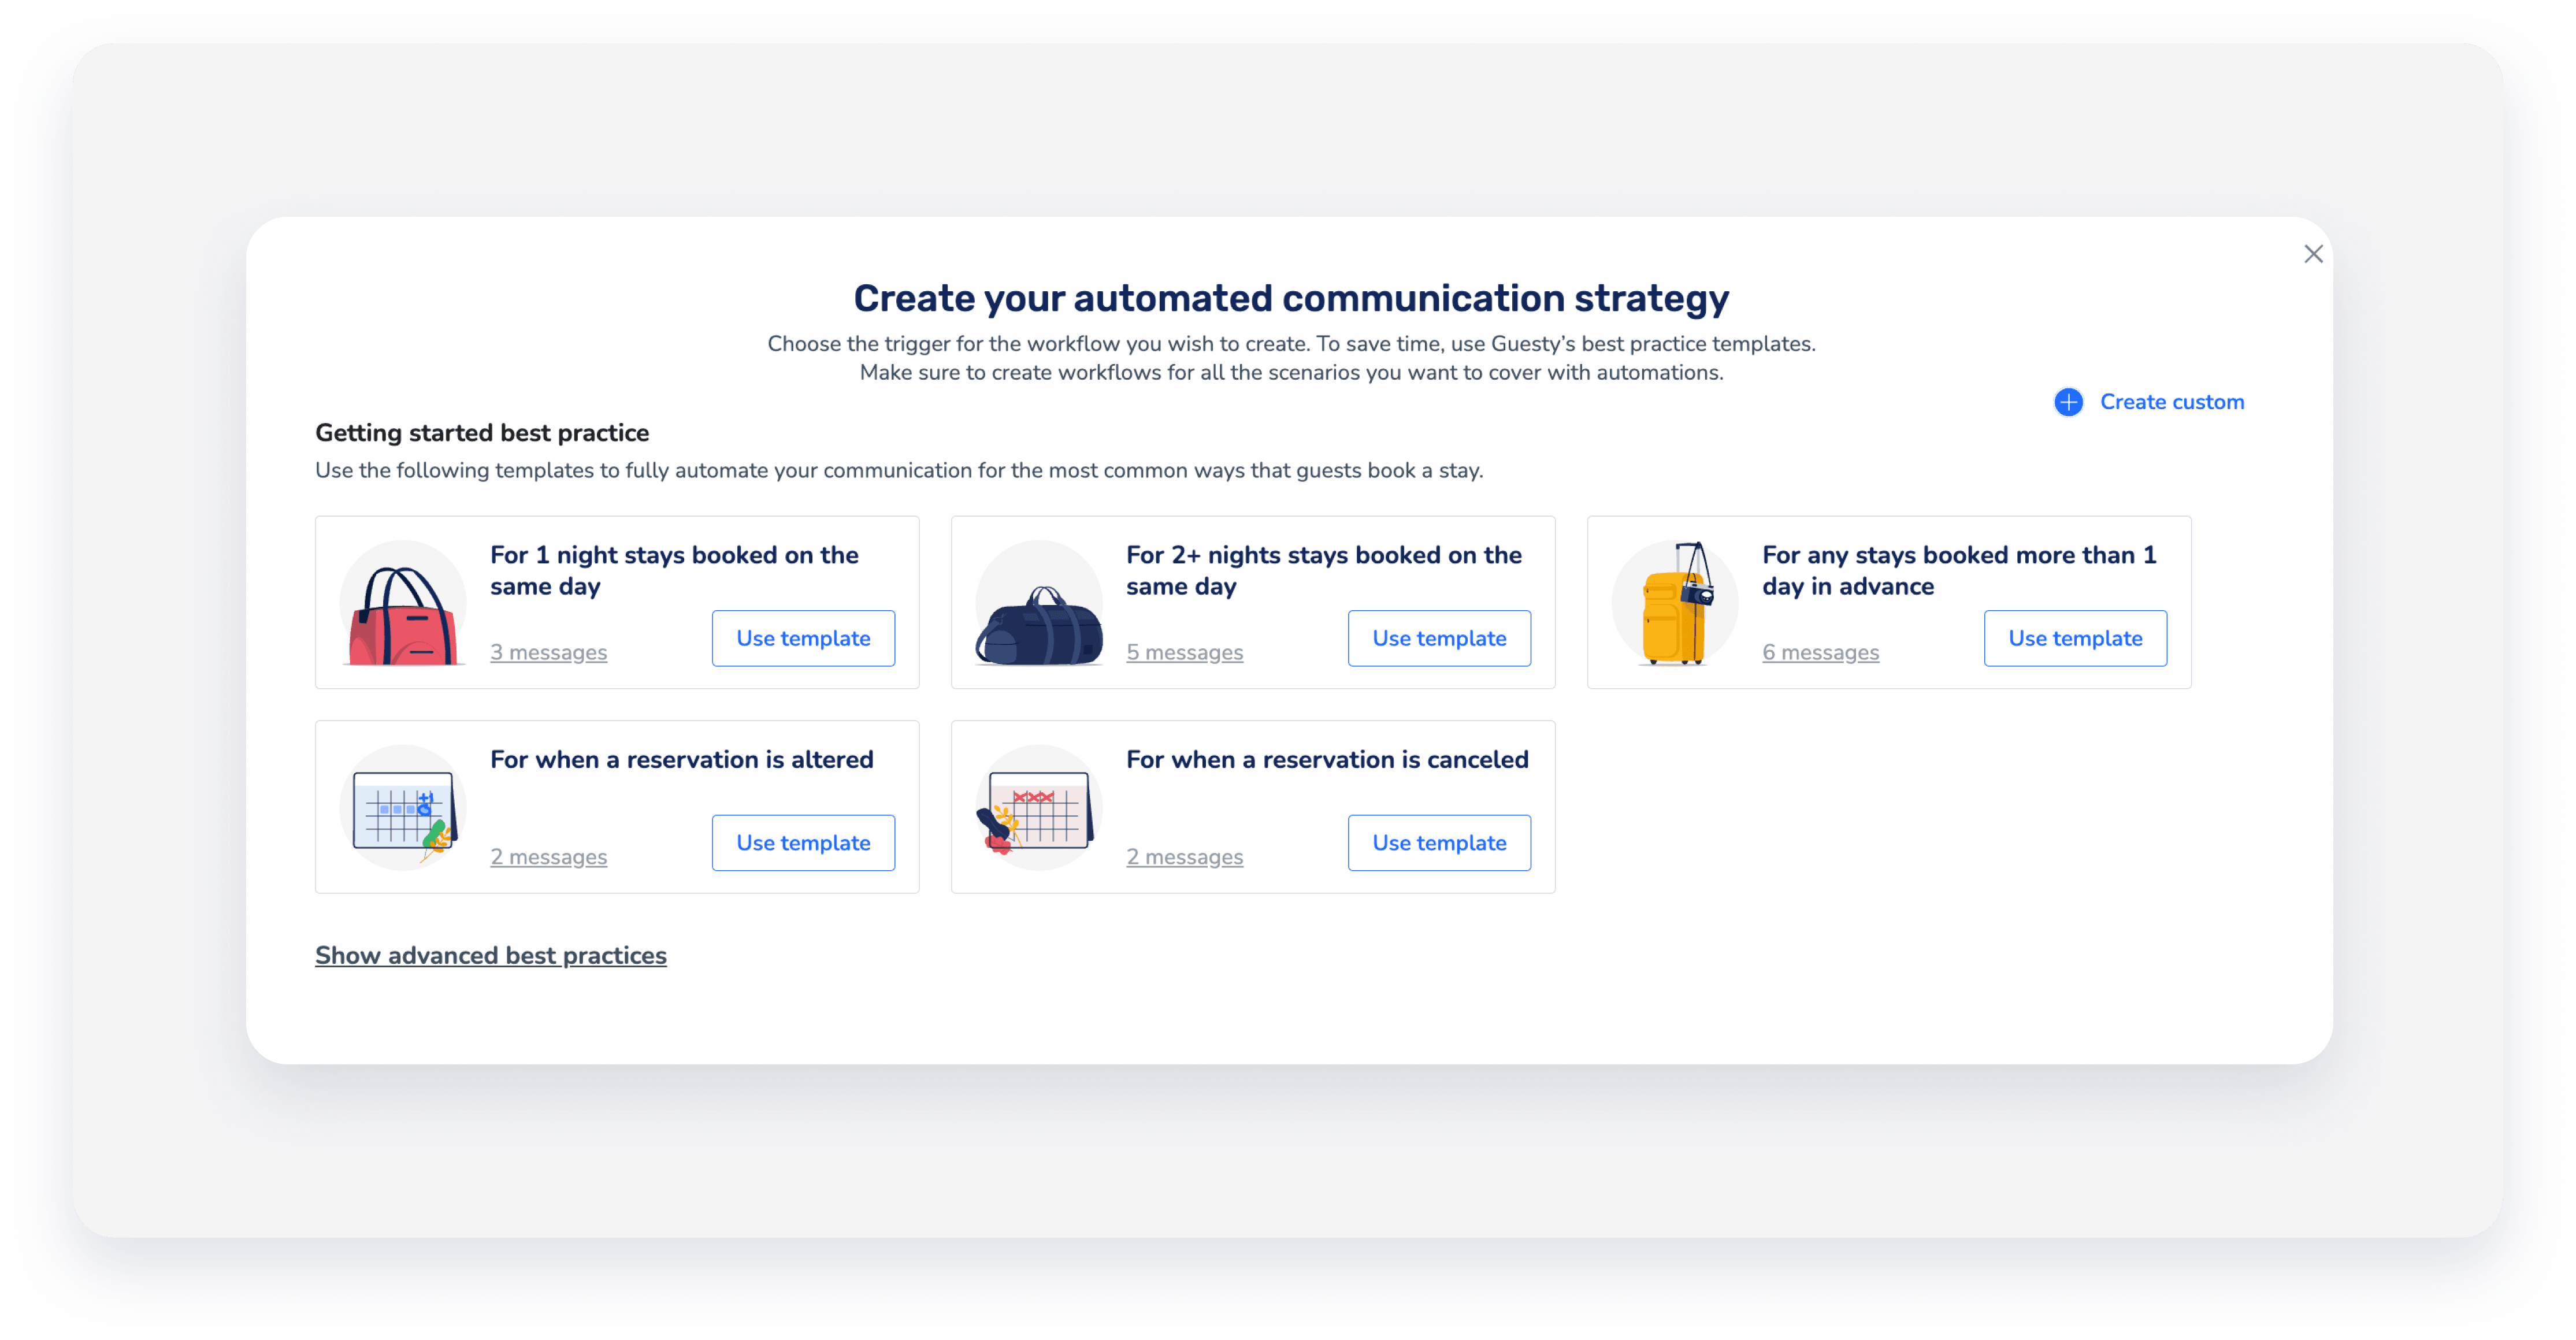Use template for 1 night same-day stays

point(803,638)
